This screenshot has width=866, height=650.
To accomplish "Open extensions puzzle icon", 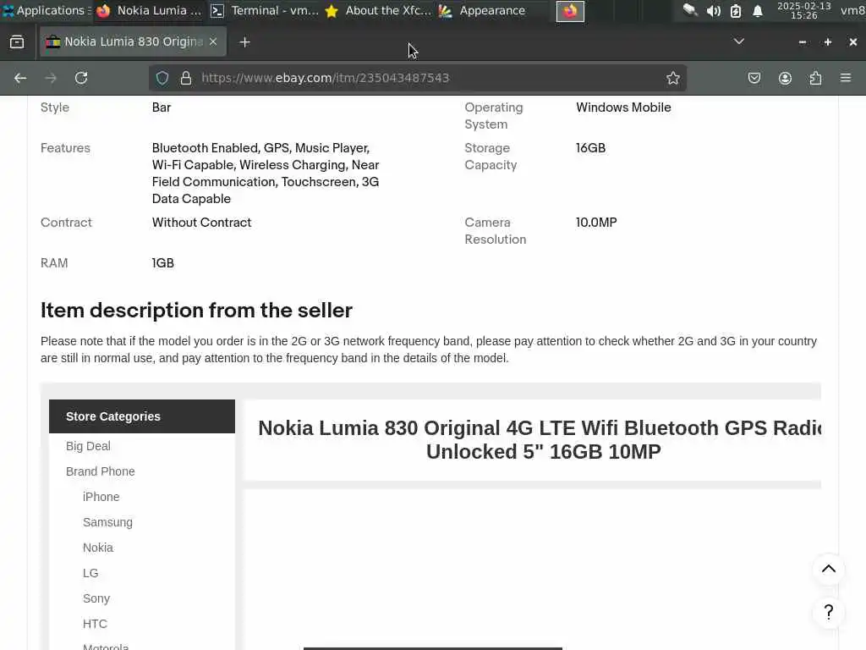I will (815, 78).
